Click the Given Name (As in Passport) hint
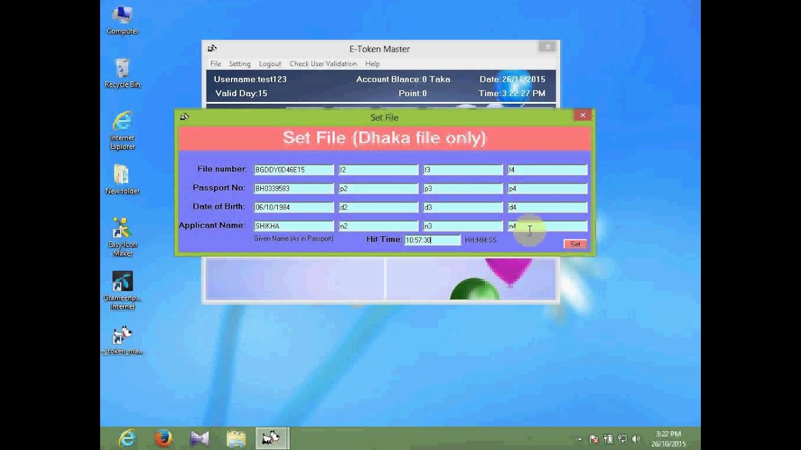 293,239
